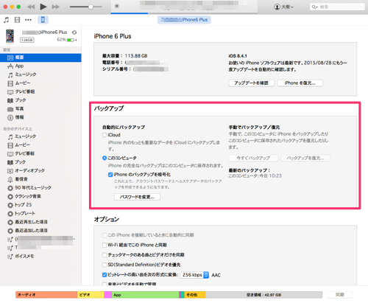Screen dimensions: 368x303
Task: Click App segment of storage bar
Action: [x=145, y=295]
